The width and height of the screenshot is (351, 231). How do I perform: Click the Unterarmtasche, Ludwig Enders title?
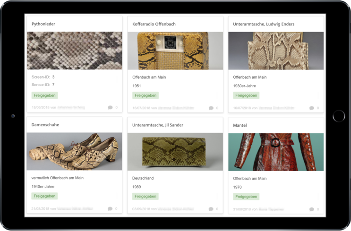264,24
